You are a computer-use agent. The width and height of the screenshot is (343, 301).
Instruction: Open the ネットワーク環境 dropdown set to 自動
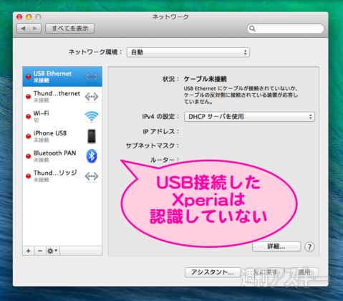coord(188,52)
